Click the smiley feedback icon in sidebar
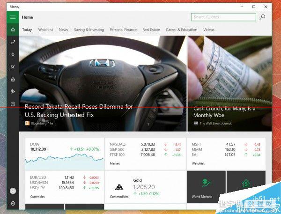This screenshot has height=214, width=281. pyautogui.click(x=13, y=104)
